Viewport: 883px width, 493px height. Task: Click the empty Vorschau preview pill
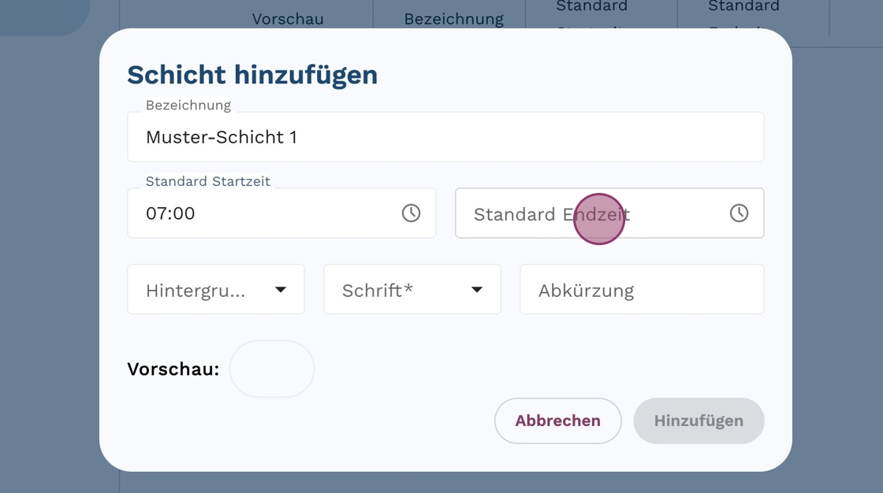(272, 369)
